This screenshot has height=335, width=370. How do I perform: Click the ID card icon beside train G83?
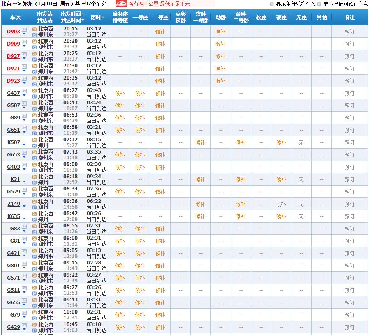pos(24,227)
